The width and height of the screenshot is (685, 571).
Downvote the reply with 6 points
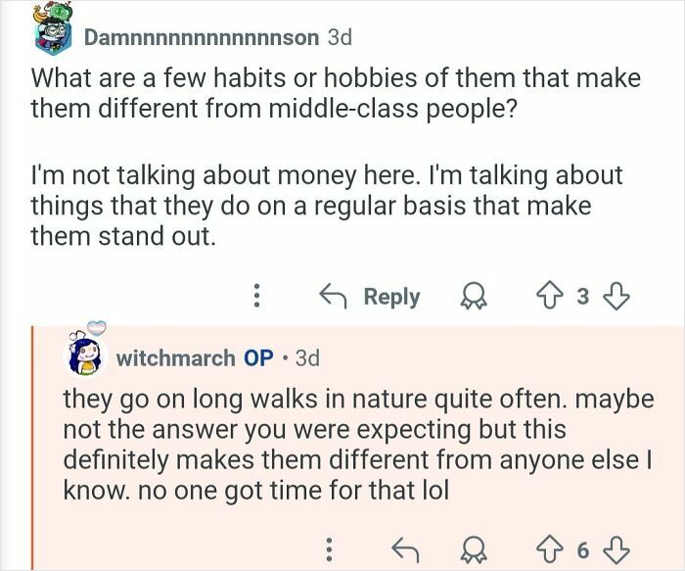click(x=616, y=550)
